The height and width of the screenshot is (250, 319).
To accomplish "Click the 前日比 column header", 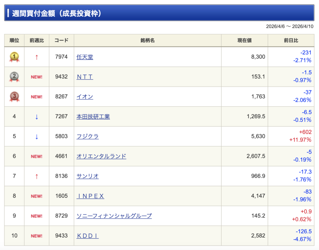I will pos(291,40).
